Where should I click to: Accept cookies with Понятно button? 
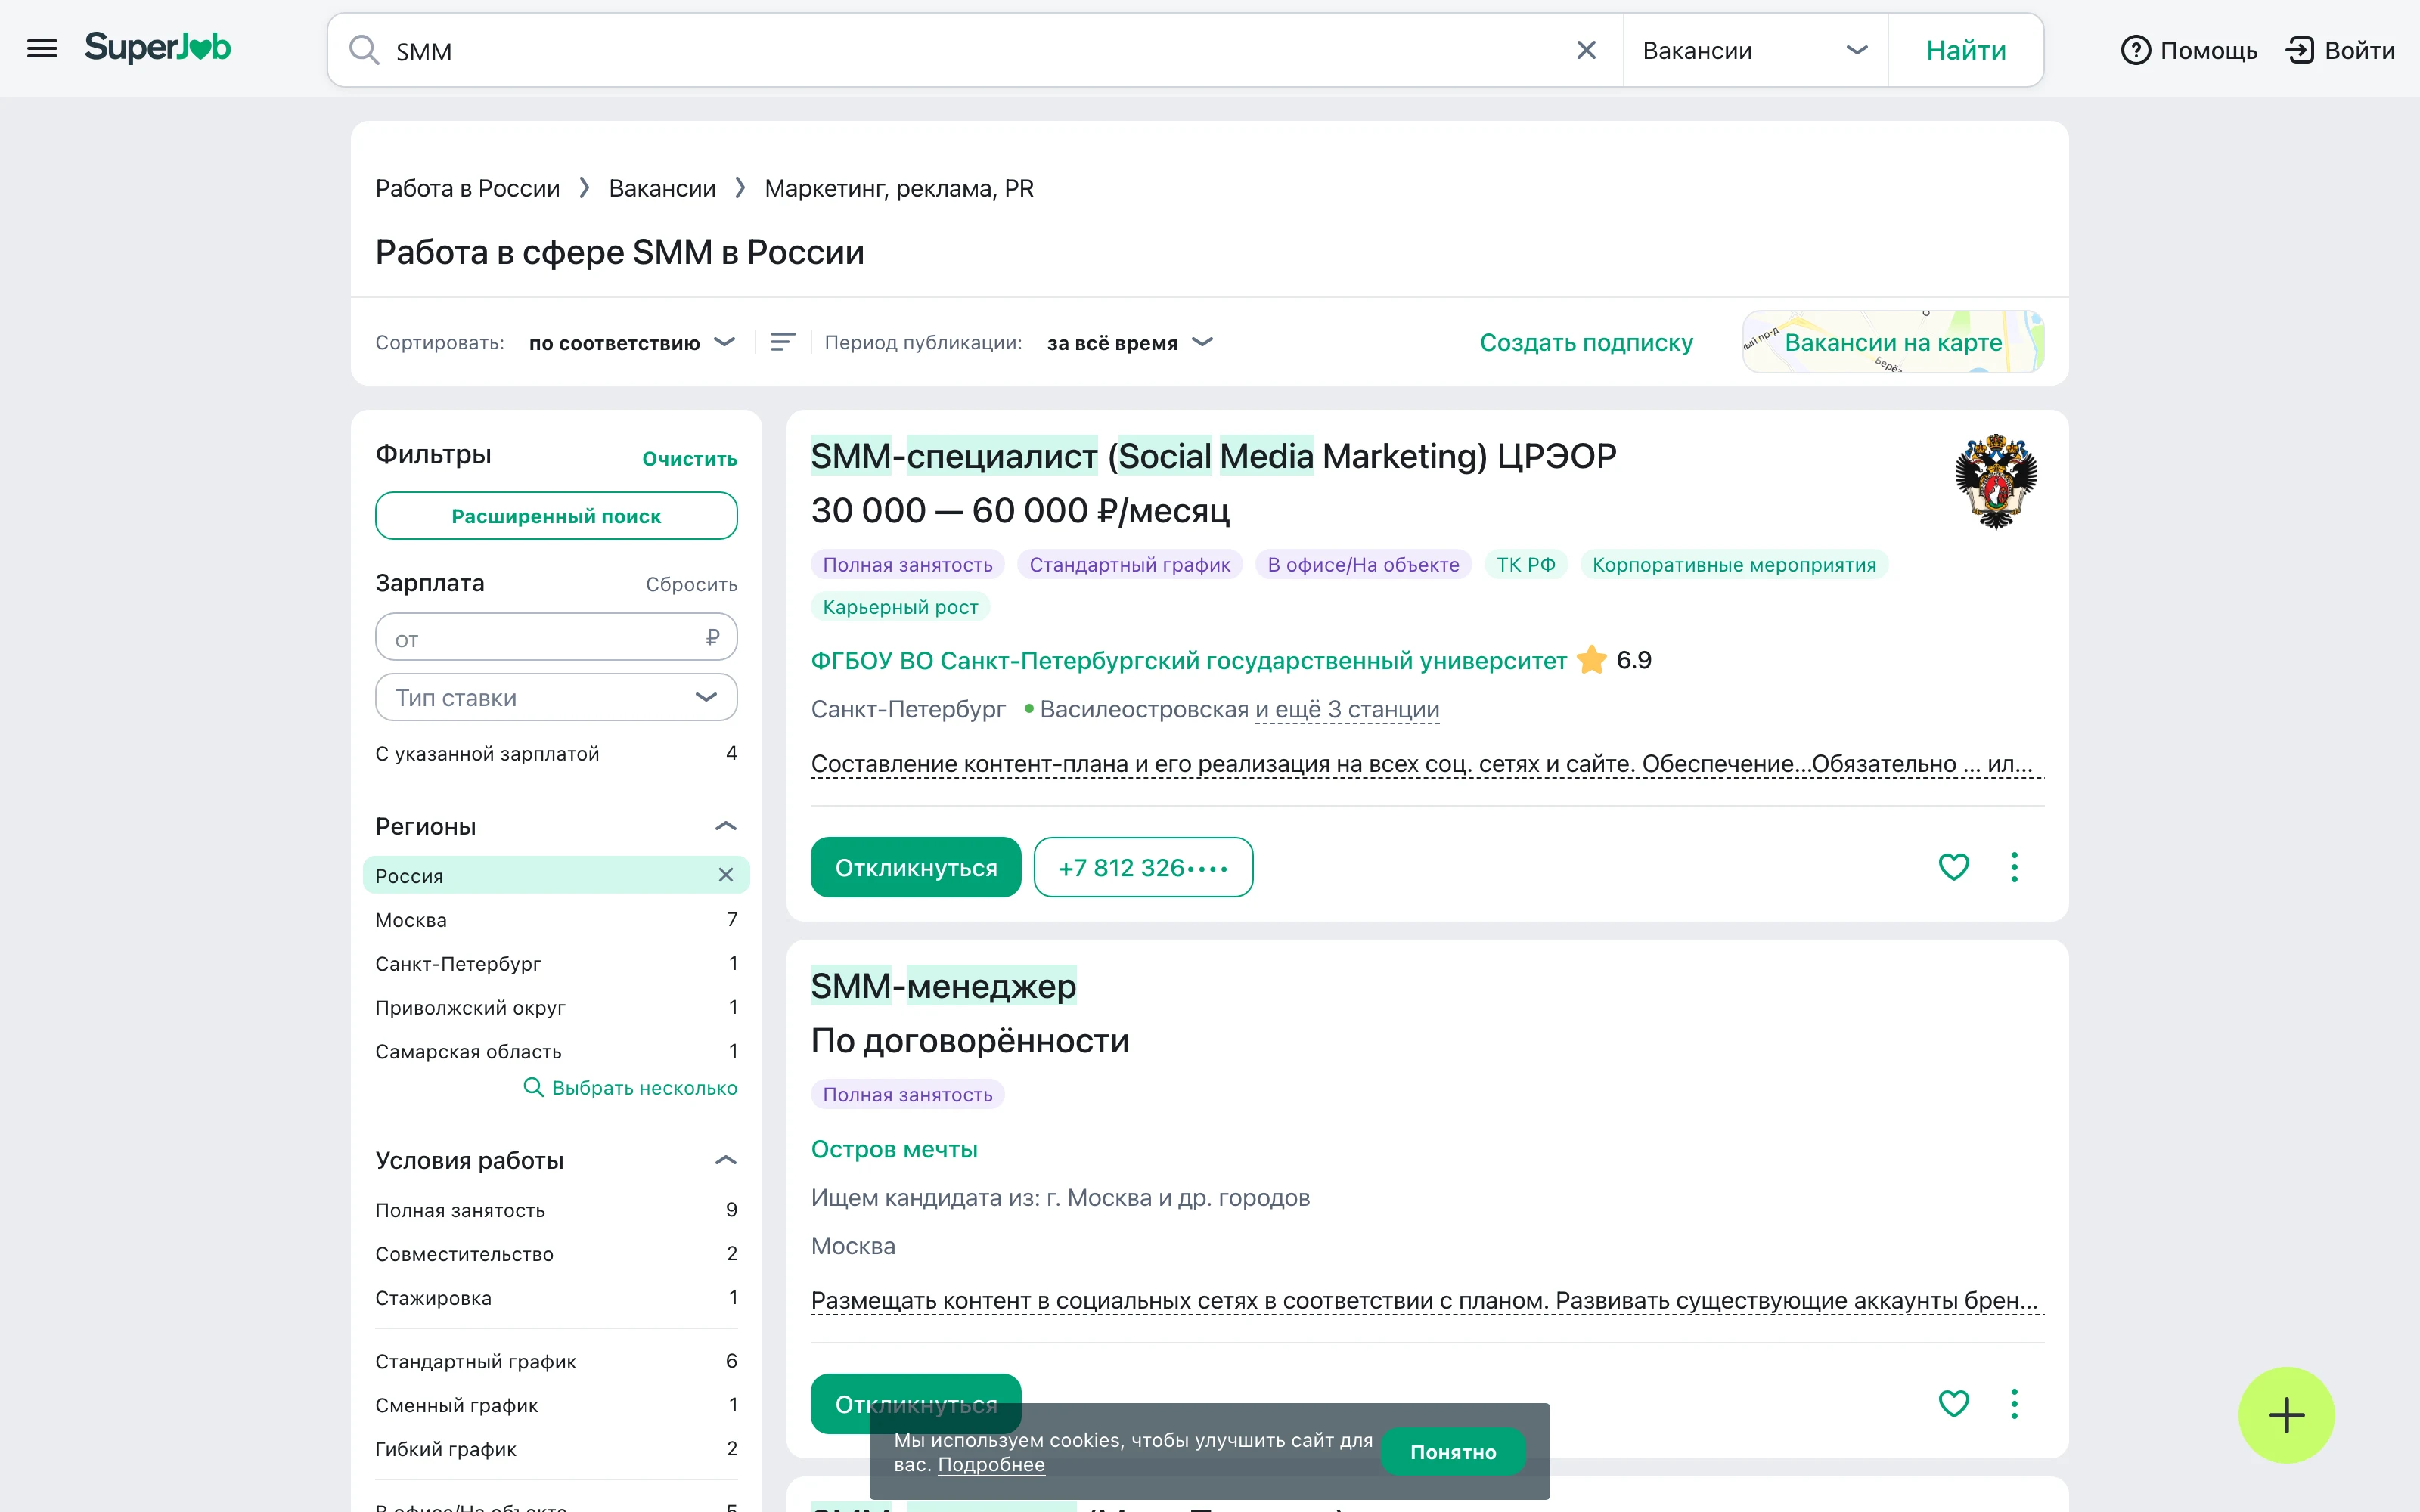pos(1453,1452)
